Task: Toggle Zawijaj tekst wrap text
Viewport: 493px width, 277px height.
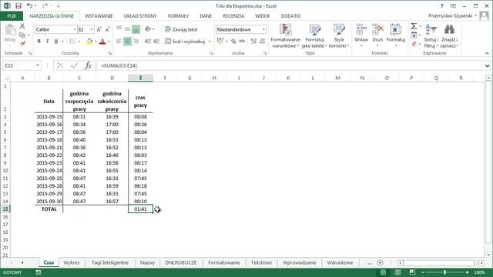Action: [x=182, y=29]
